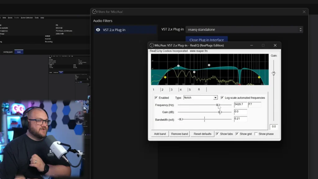The image size is (318, 179).
Task: Select band tab 6
Action: [x=199, y=89]
